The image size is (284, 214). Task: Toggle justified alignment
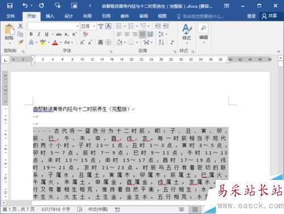click(x=143, y=34)
